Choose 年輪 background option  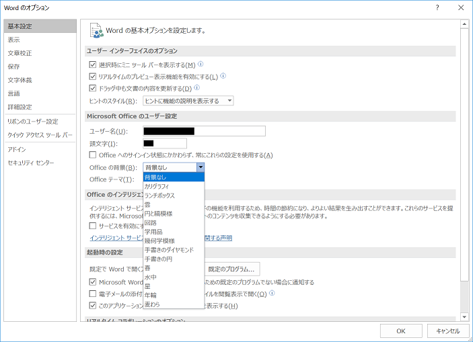pos(174,295)
